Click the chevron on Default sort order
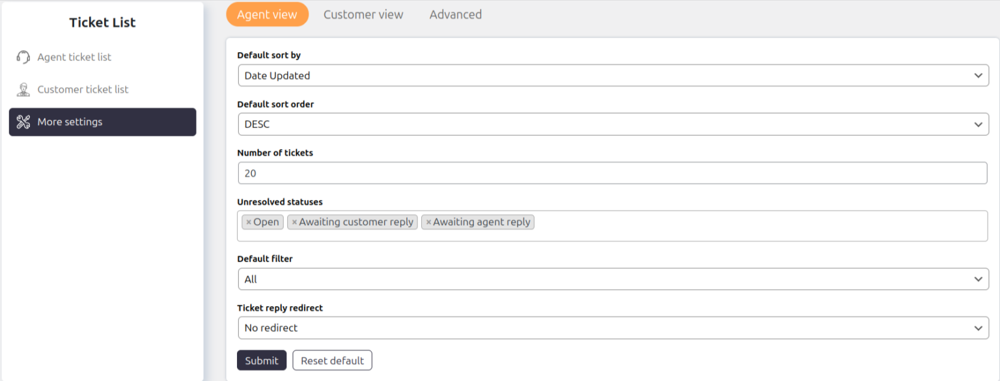This screenshot has width=1000, height=381. point(979,124)
